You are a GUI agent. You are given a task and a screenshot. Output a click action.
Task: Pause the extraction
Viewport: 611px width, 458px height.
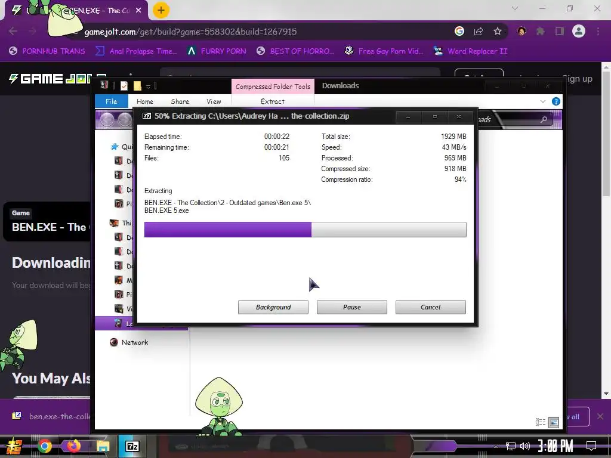[352, 307]
